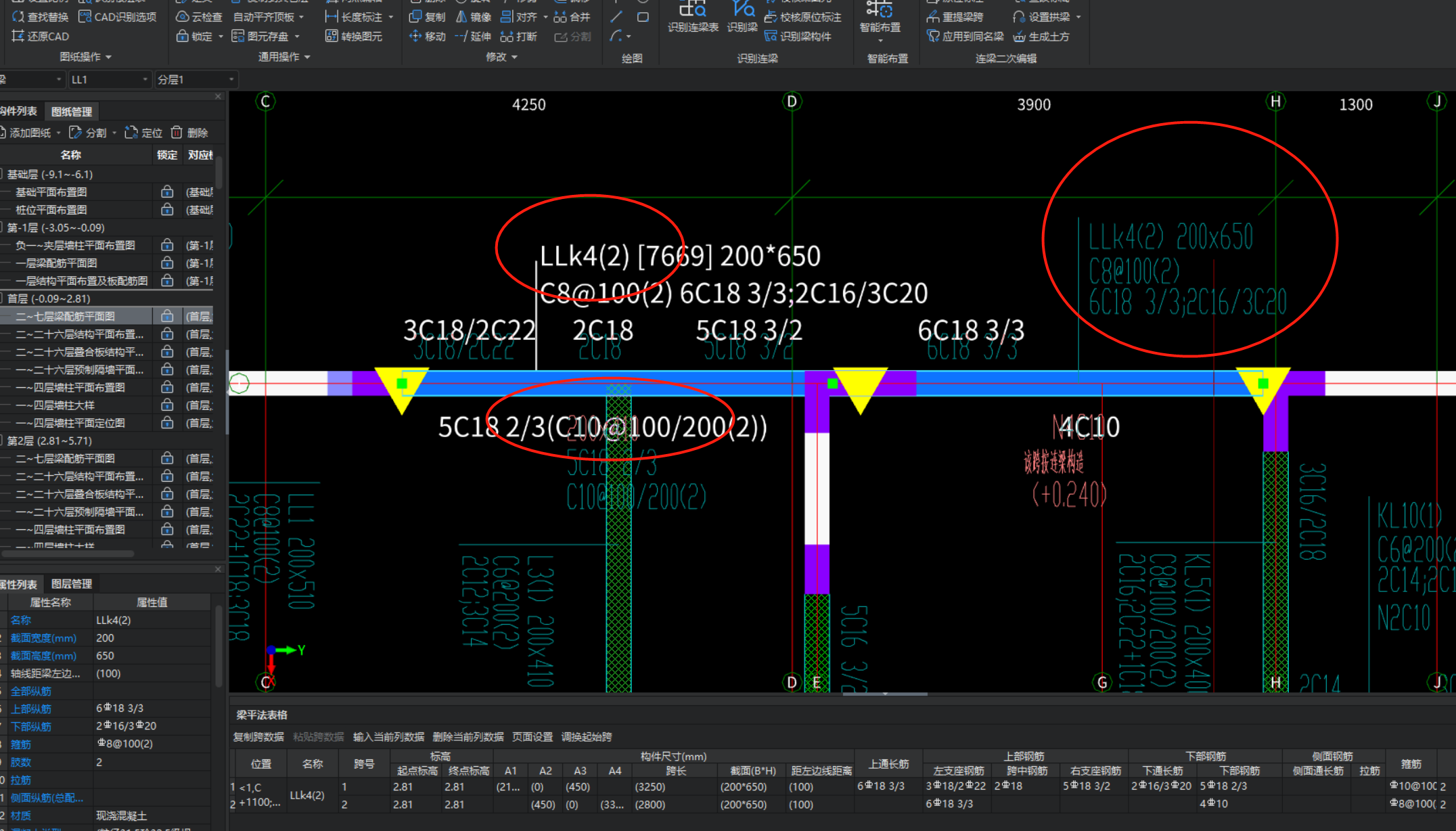Toggle lock for 负一~夹层墙柱平面布置图
The width and height of the screenshot is (1456, 831).
(x=167, y=245)
